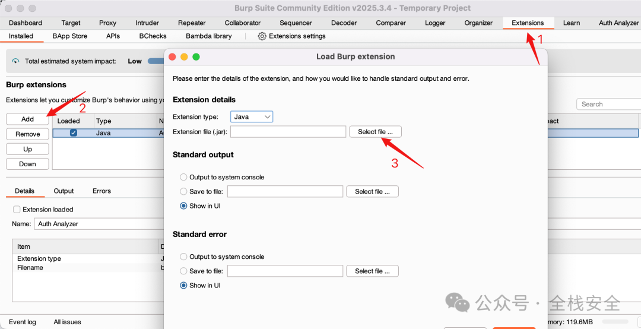Open All issues in the status bar
641x329 pixels.
coord(68,322)
